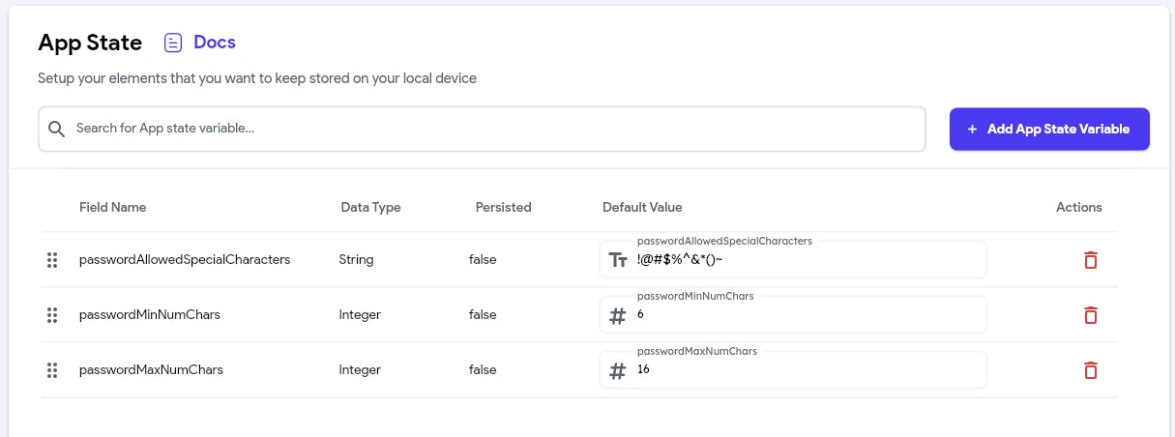Click the Actions column header
Viewport: 1175px width, 437px height.
pyautogui.click(x=1079, y=207)
